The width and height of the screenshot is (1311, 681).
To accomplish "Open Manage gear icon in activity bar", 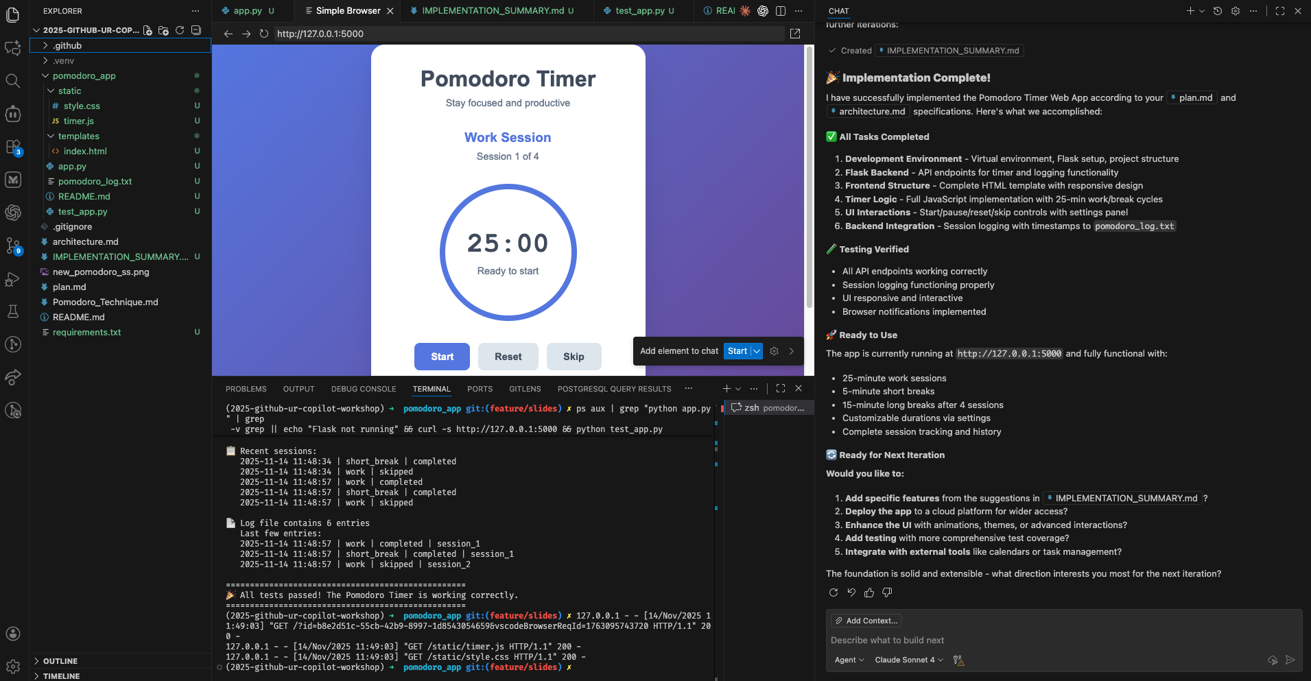I will [13, 666].
